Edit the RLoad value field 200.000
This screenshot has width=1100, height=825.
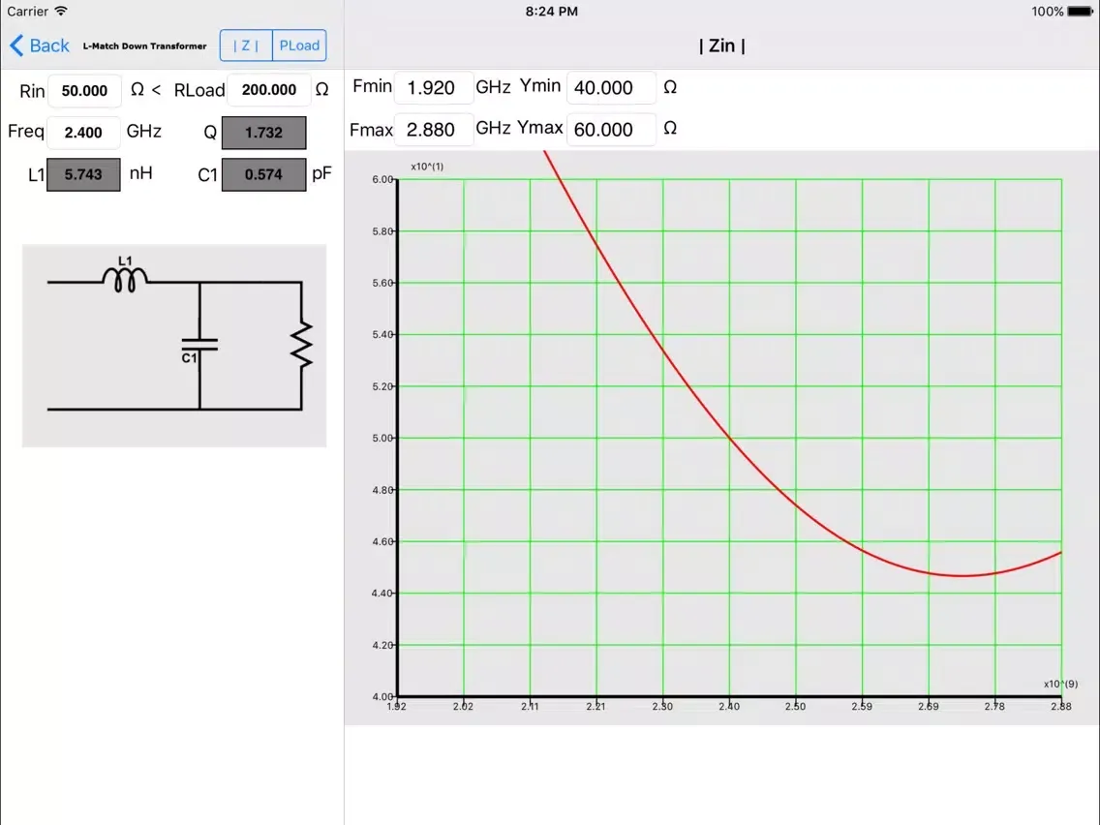(x=268, y=90)
